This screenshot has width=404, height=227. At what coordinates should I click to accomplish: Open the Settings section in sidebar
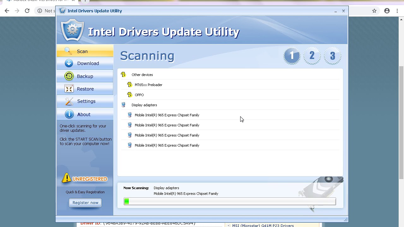pyautogui.click(x=85, y=101)
